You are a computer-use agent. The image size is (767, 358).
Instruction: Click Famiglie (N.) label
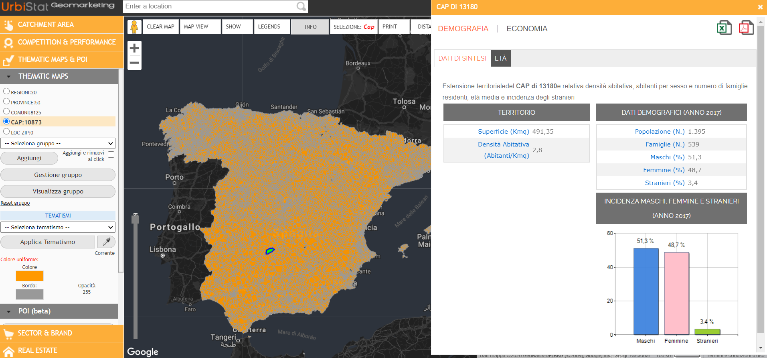coord(665,144)
